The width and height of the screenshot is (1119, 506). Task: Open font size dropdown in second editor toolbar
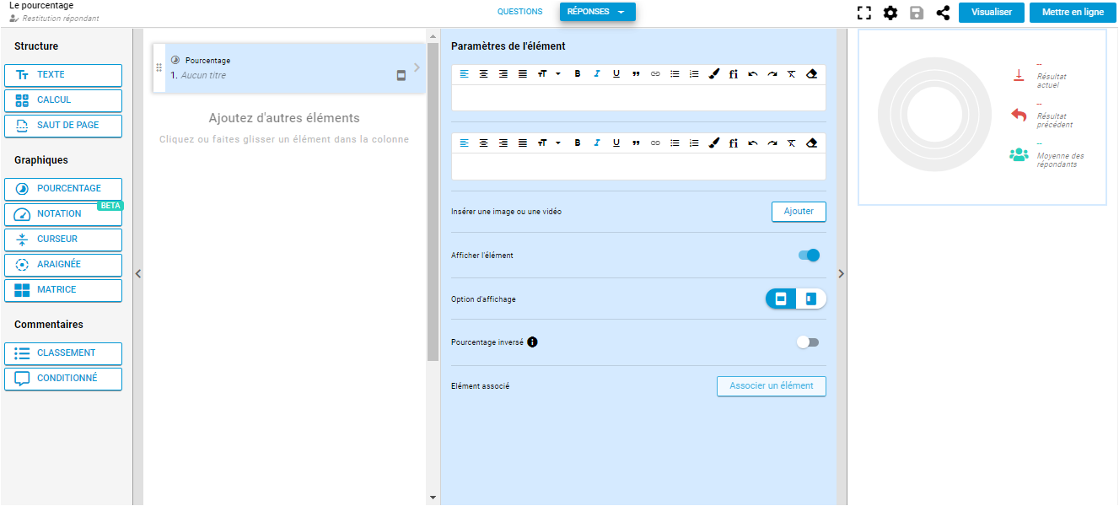[x=548, y=143]
